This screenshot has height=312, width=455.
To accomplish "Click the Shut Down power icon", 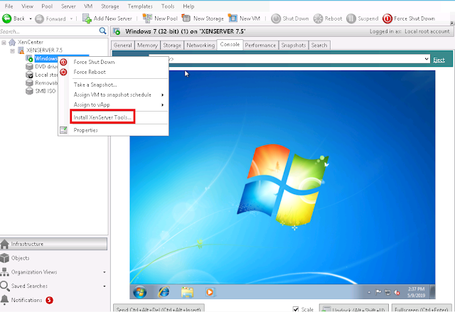I will [276, 18].
